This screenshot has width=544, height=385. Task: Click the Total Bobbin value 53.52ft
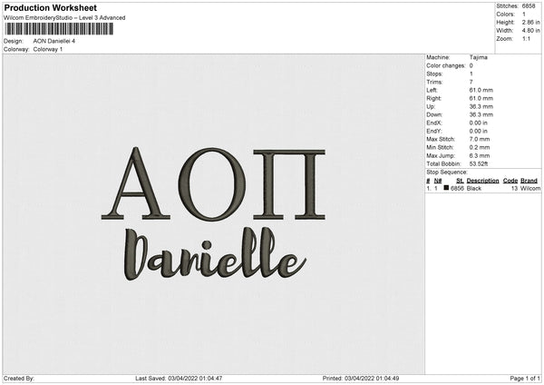coord(479,163)
